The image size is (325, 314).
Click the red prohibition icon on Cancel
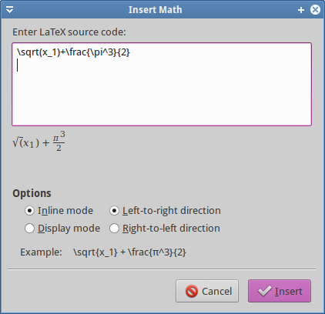192,291
